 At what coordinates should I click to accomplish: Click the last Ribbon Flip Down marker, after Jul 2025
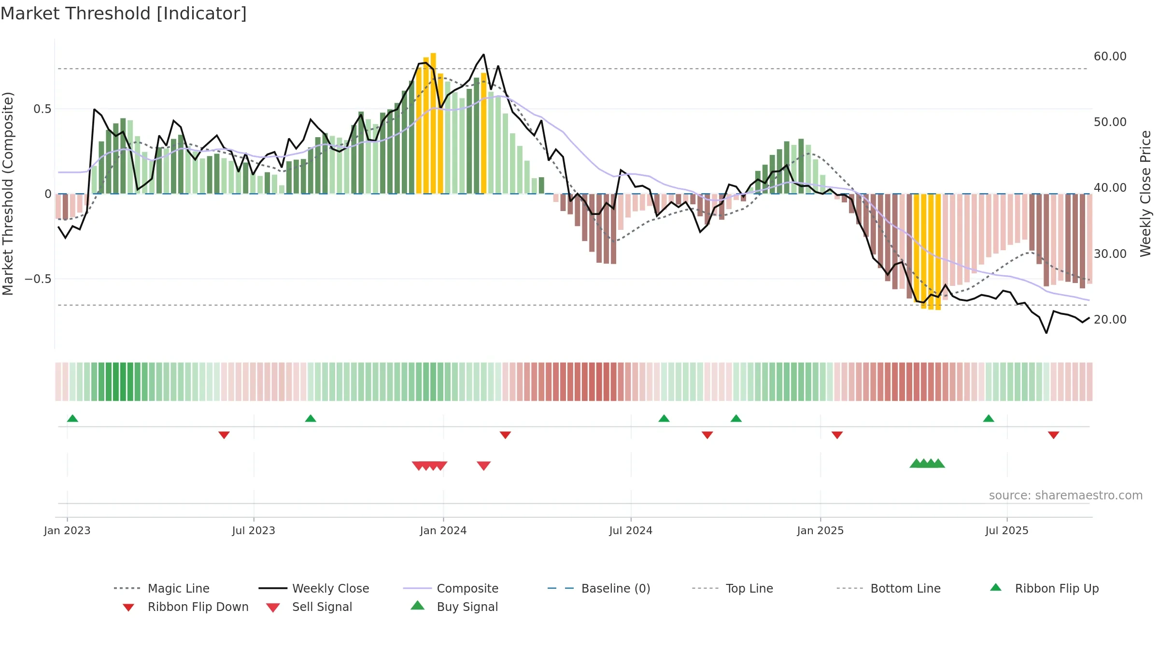coord(1054,435)
